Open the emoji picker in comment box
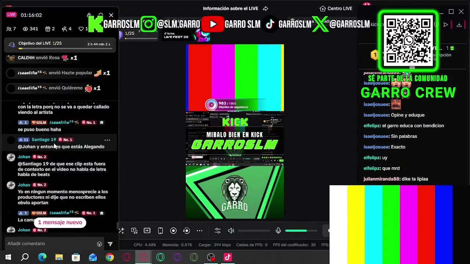Viewport: 470px width, 264px height. click(100, 244)
